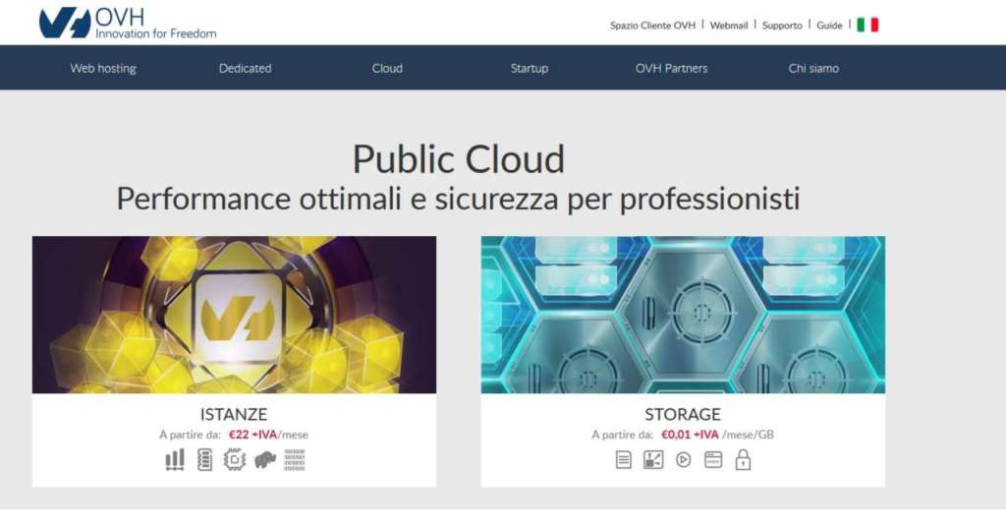Click the server rack icon under Istanze
This screenshot has width=1006, height=525.
[204, 460]
